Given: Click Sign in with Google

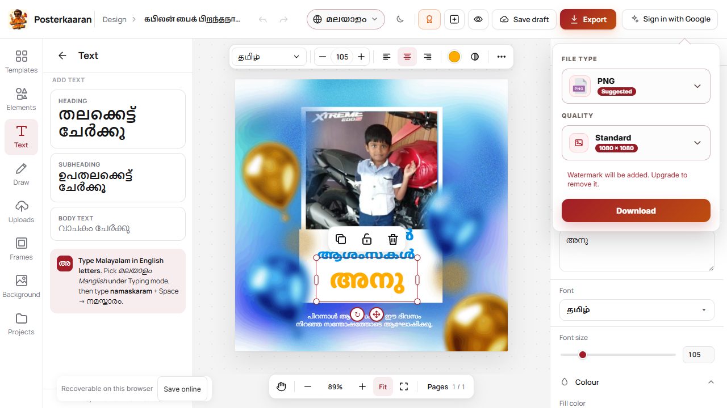Looking at the screenshot, I should coord(670,19).
